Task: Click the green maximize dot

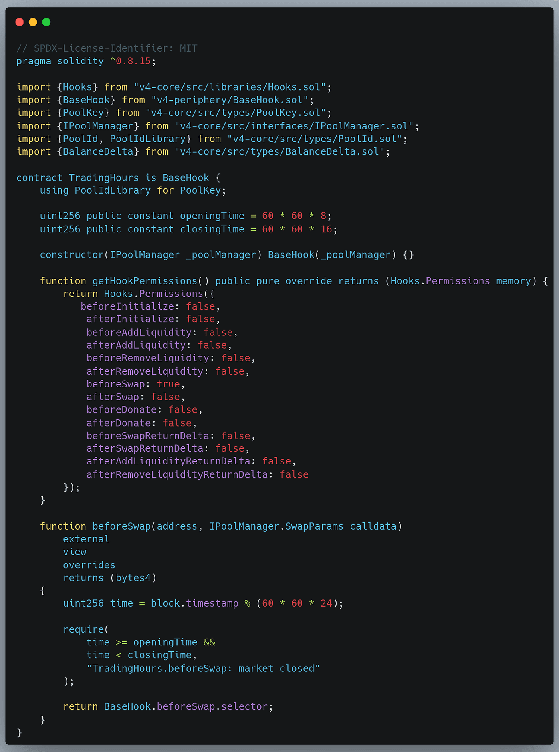Action: point(46,22)
